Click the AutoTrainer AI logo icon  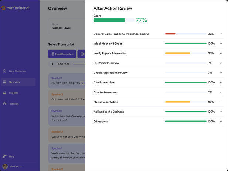pyautogui.click(x=3, y=8)
